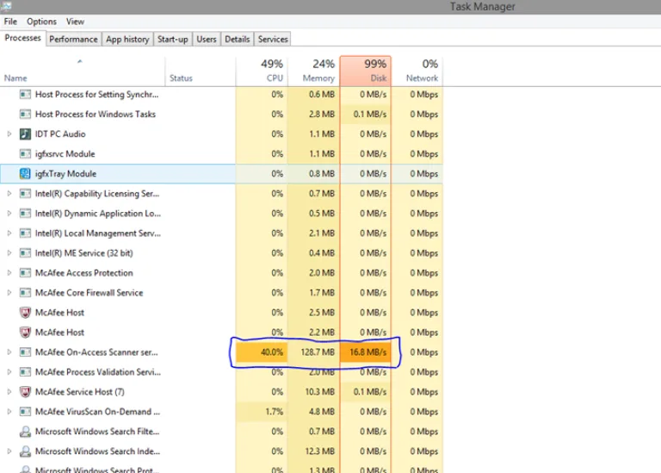Viewport: 661px width, 473px height.
Task: Click the McAfee Service Host (7) shield icon
Action: coord(25,392)
